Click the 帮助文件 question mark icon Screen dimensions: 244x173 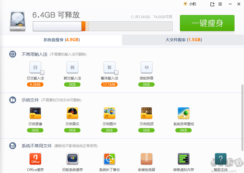pos(221,159)
